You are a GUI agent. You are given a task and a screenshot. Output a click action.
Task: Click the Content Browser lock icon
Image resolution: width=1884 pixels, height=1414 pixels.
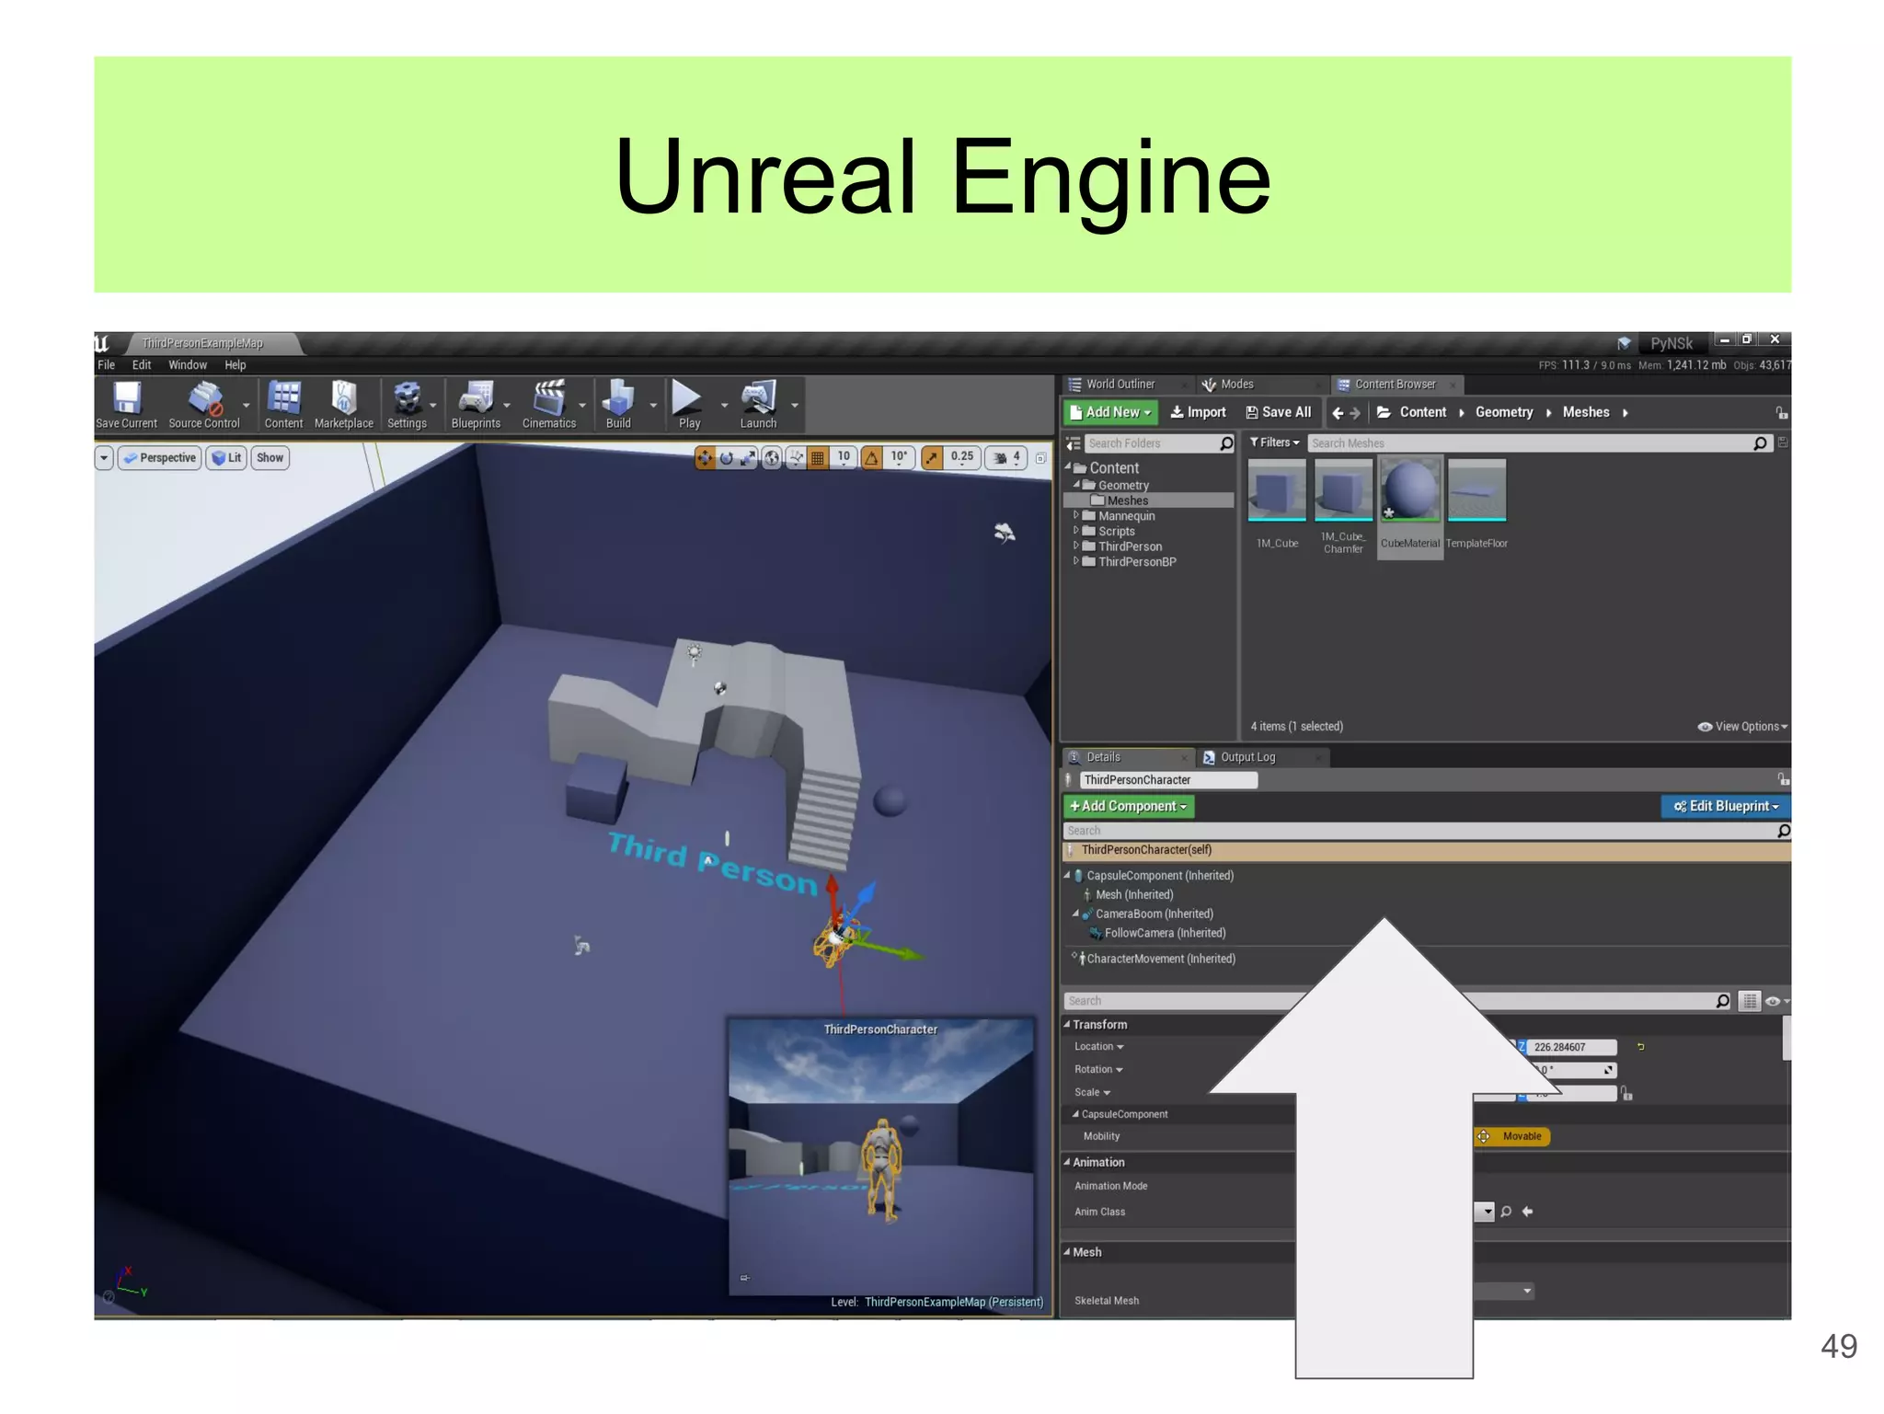(1781, 412)
